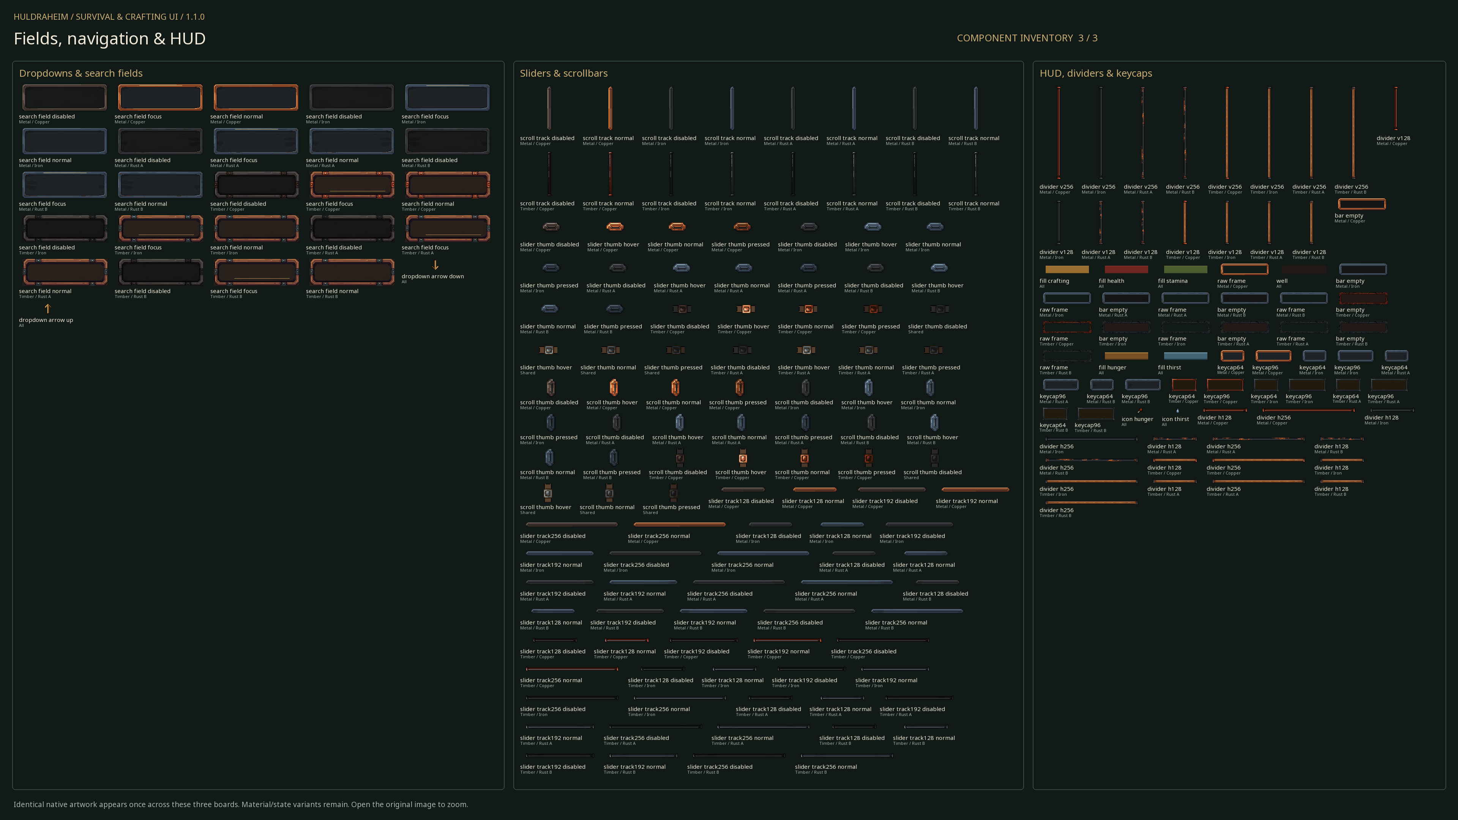
Task: Select the fill hunger bar
Action: pos(1126,356)
